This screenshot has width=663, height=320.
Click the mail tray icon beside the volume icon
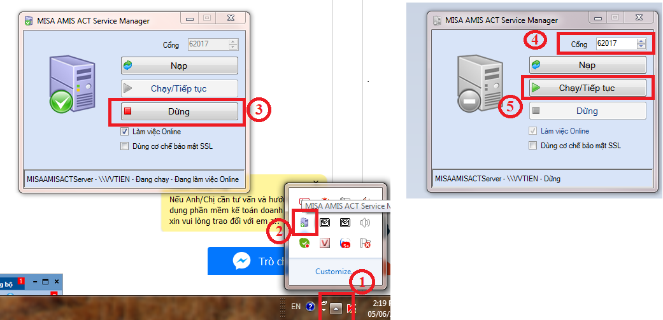coord(345,222)
